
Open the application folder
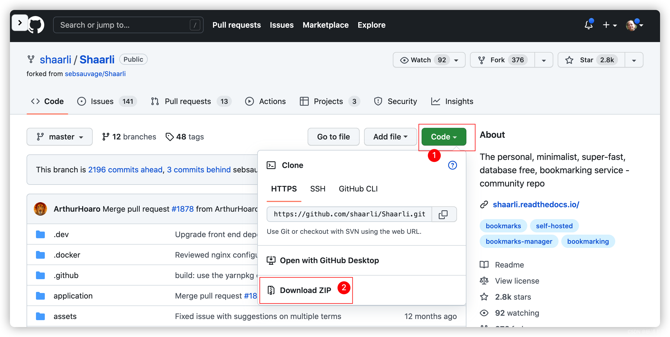[73, 296]
